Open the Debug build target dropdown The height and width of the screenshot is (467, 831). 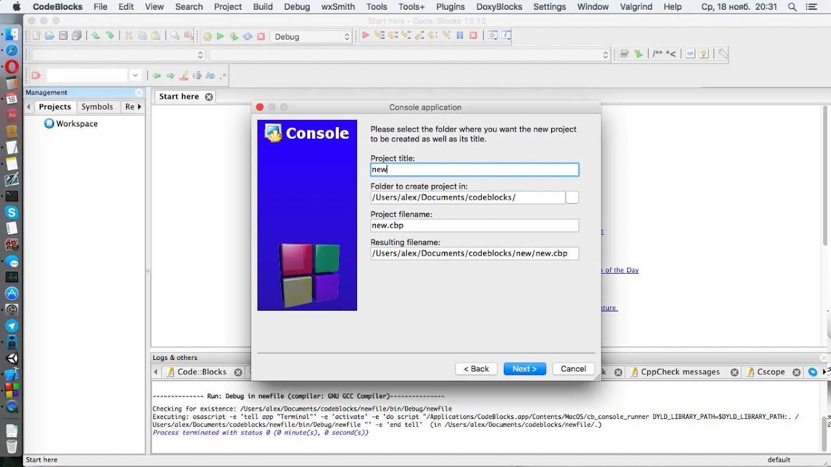coord(310,37)
